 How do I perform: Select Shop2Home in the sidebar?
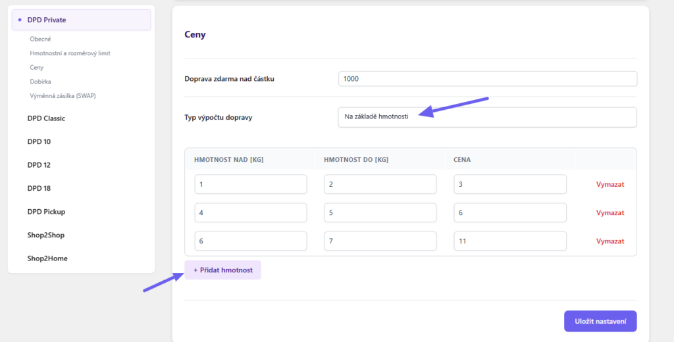[47, 258]
